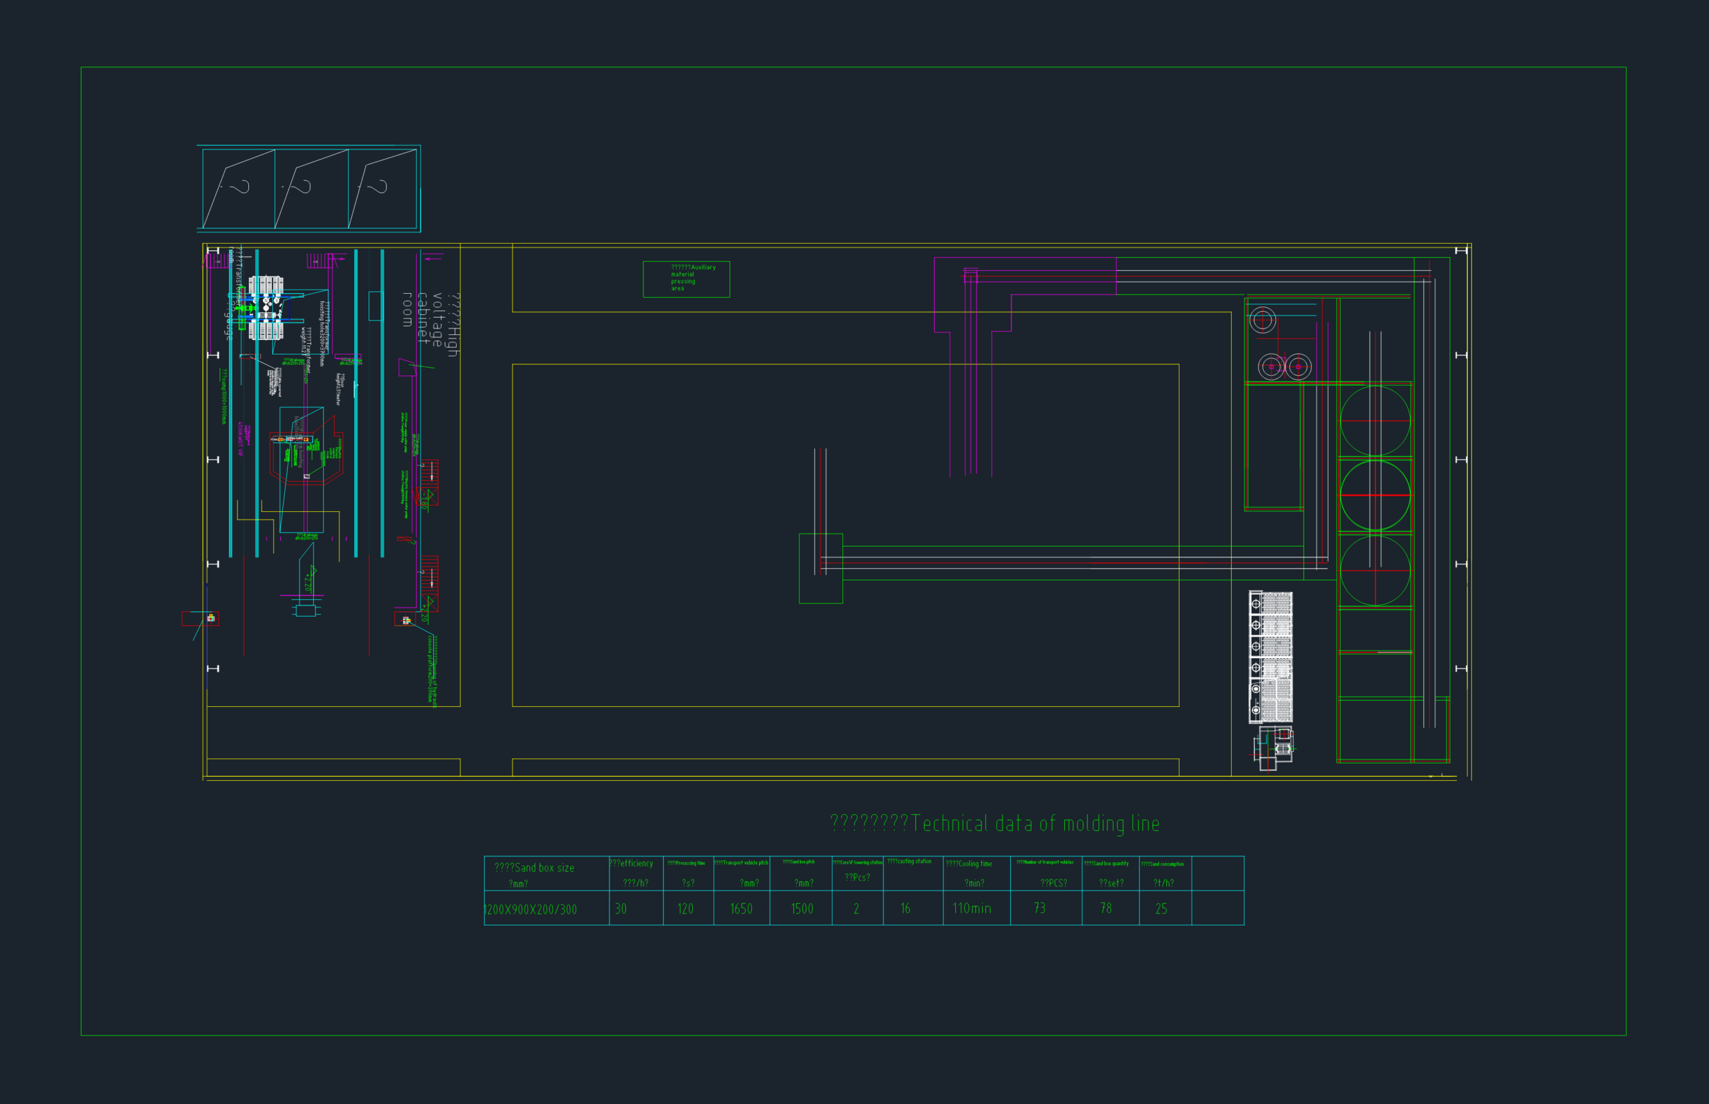Select the 1200X900X200/300 table value
This screenshot has width=1709, height=1104.
point(530,909)
